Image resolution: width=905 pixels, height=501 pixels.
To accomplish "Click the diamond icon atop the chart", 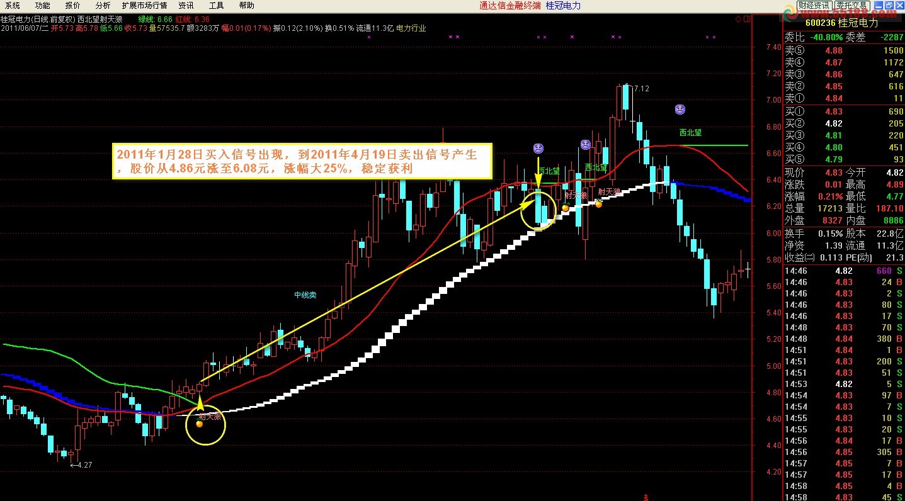I will (x=738, y=20).
